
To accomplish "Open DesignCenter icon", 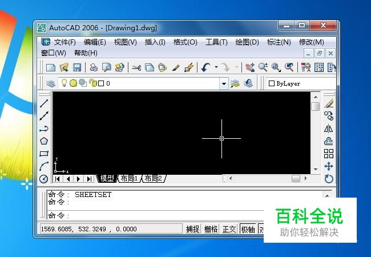I will (x=319, y=68).
